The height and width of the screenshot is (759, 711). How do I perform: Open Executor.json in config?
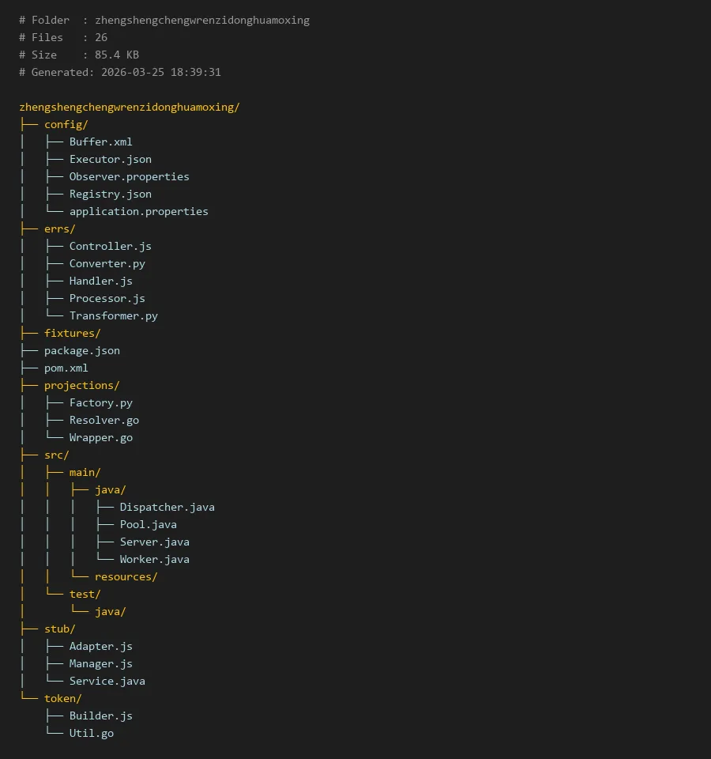point(110,159)
